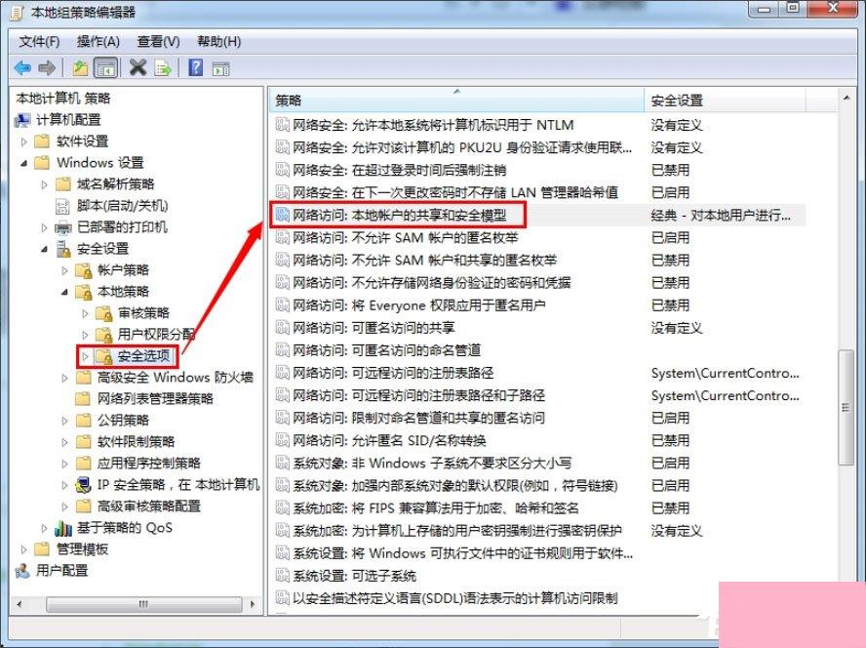866x648 pixels.
Task: Select 网络列表管理器策略 tree item
Action: (x=155, y=398)
